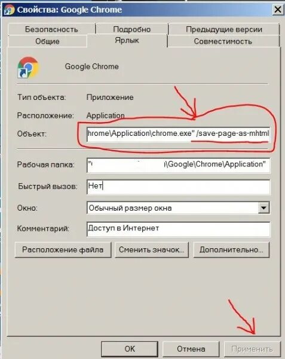Expand the Окно dropdown arrow

click(263, 208)
